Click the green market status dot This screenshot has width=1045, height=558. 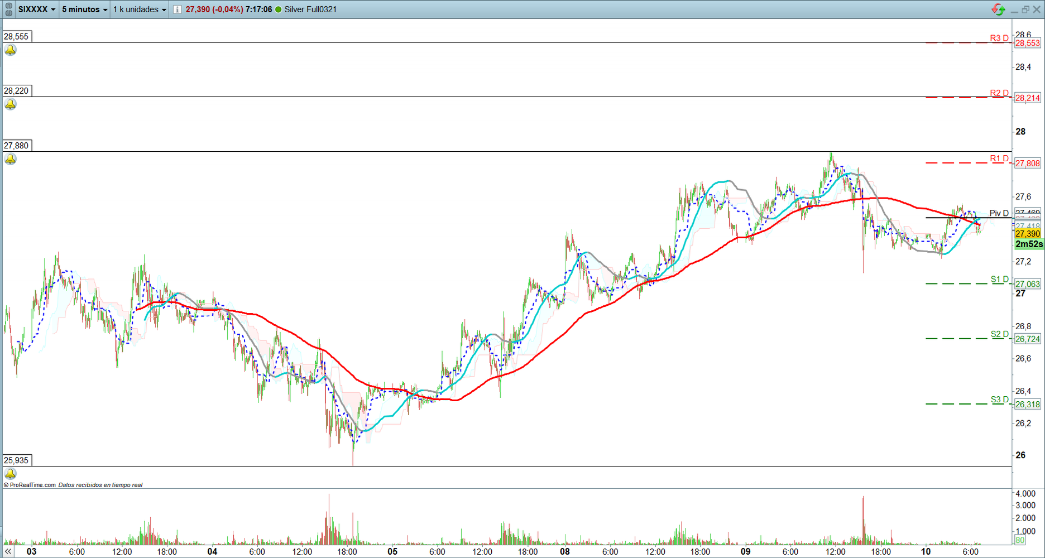[x=278, y=9]
